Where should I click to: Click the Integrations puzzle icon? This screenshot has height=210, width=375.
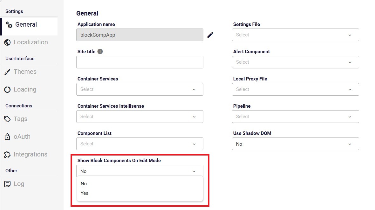[x=7, y=155]
